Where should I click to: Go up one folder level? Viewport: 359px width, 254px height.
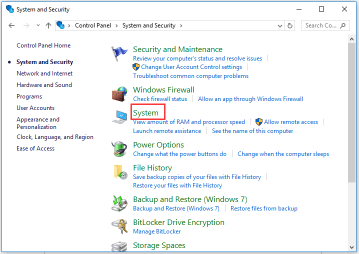tap(48, 25)
